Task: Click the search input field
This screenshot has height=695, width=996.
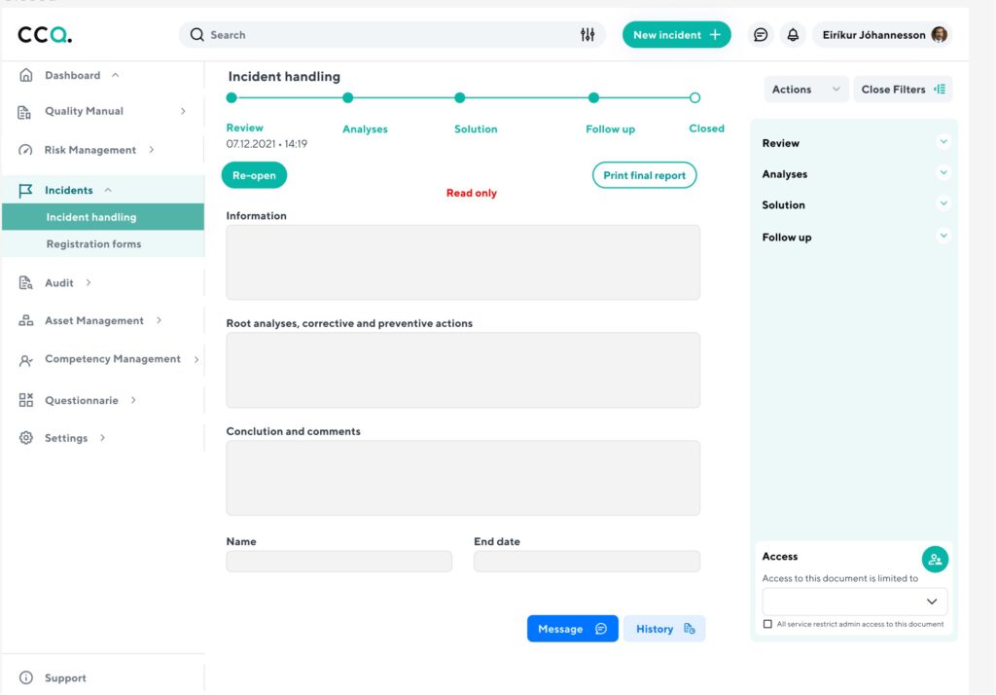Action: coord(389,35)
